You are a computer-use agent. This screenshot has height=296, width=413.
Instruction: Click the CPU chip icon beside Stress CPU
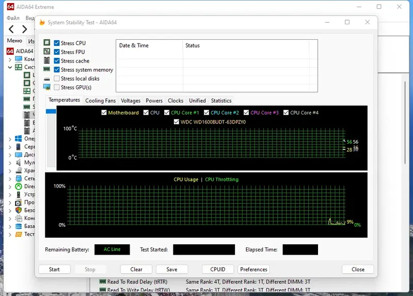coord(47,43)
